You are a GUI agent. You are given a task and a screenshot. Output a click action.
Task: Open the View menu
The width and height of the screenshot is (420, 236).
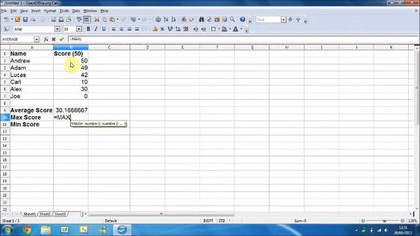pos(24,11)
